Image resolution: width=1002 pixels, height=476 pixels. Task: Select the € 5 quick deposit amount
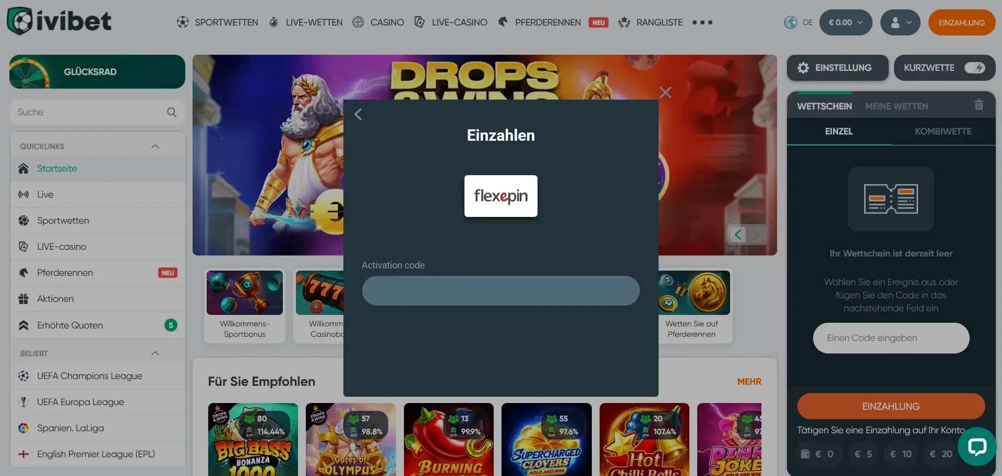click(x=863, y=454)
